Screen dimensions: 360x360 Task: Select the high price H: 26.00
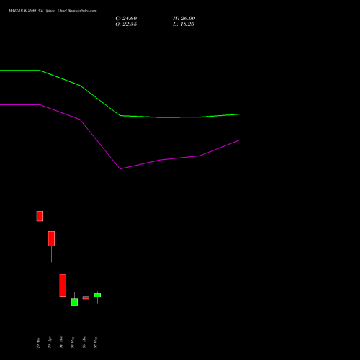(184, 19)
